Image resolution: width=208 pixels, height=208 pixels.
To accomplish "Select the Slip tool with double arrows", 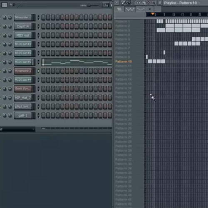I will (x=138, y=2).
